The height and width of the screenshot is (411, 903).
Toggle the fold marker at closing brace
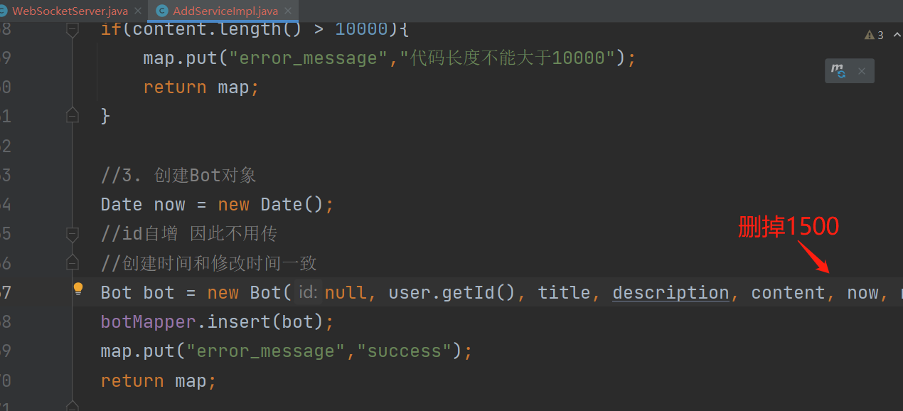pos(72,114)
